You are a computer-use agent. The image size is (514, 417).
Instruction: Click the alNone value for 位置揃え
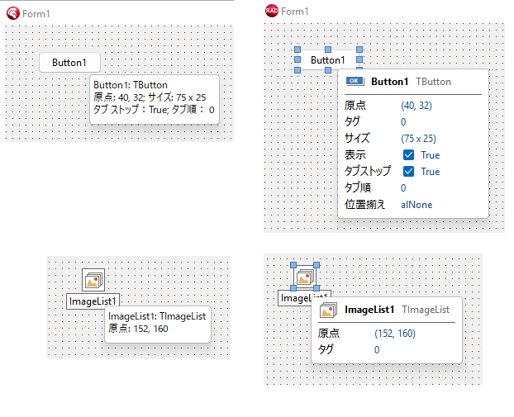(x=416, y=205)
